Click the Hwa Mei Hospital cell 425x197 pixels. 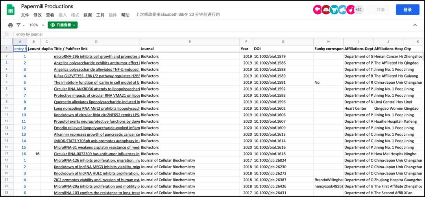(388, 154)
